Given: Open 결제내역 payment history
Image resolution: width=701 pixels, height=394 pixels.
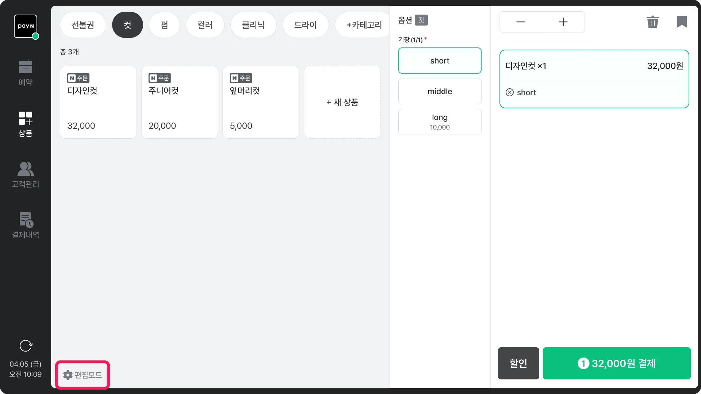Looking at the screenshot, I should click(x=26, y=225).
